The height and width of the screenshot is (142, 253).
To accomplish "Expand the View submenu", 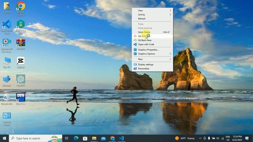I will [153, 11].
